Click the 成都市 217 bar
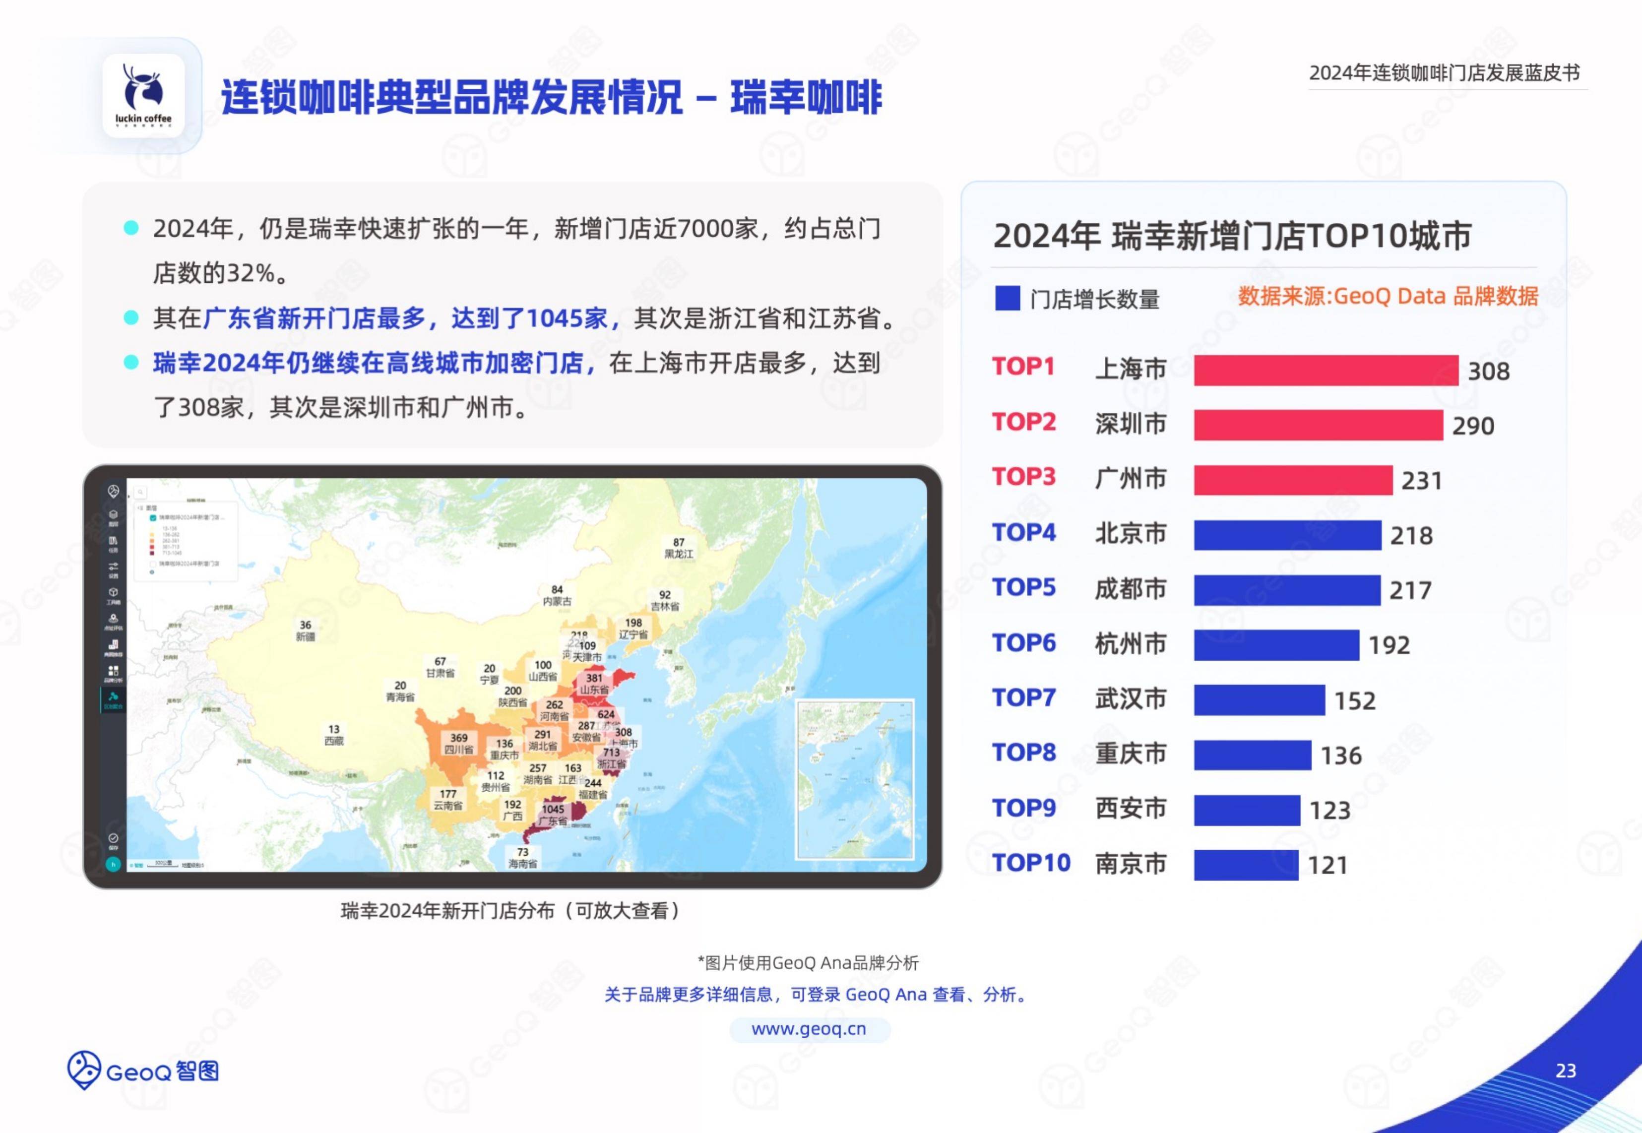1642x1133 pixels. tap(1287, 590)
